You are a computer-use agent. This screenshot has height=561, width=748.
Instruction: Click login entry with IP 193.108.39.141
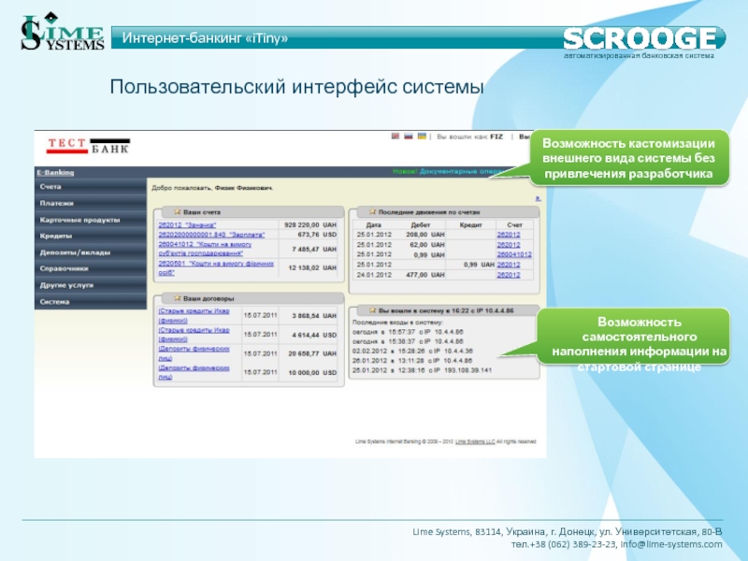click(423, 370)
